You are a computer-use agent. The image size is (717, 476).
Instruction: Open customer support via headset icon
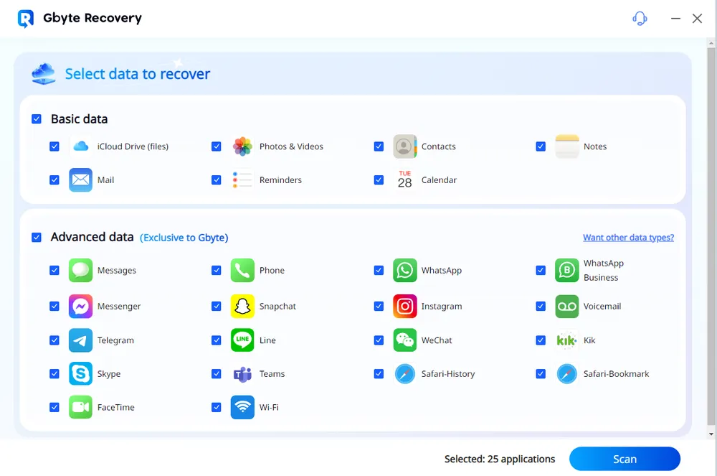click(x=640, y=19)
